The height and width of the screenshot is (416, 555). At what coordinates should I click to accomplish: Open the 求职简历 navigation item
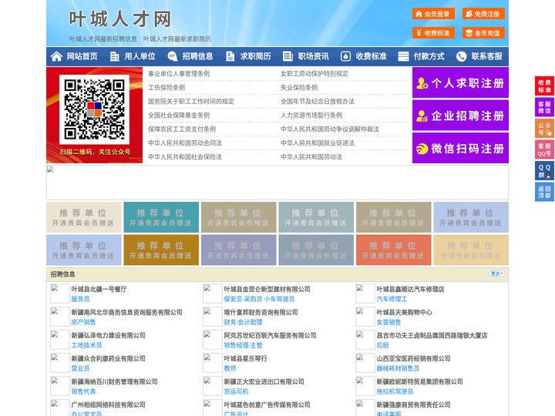(x=256, y=56)
